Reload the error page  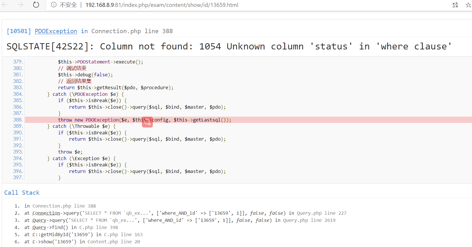coord(36,5)
